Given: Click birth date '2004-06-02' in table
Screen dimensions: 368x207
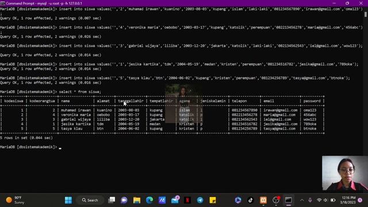Looking at the screenshot, I should 129,129.
